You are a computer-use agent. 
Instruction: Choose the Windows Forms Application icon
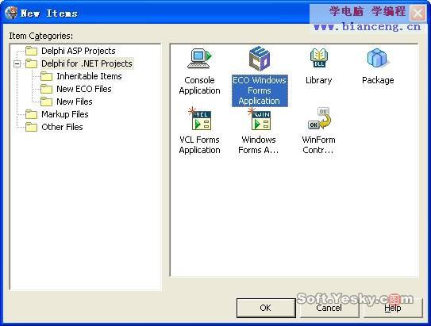click(x=260, y=119)
